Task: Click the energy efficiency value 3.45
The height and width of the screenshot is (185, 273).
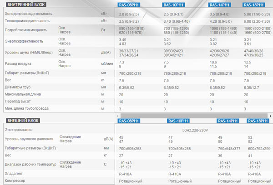Action: click(x=122, y=40)
